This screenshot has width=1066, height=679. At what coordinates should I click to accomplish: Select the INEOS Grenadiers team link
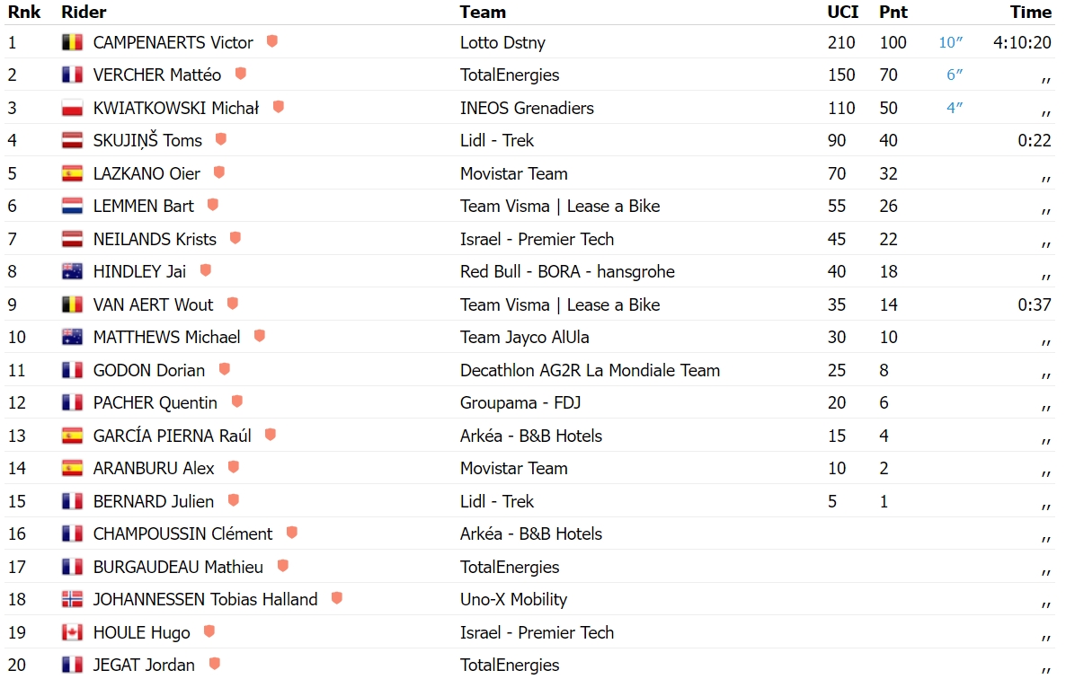527,108
